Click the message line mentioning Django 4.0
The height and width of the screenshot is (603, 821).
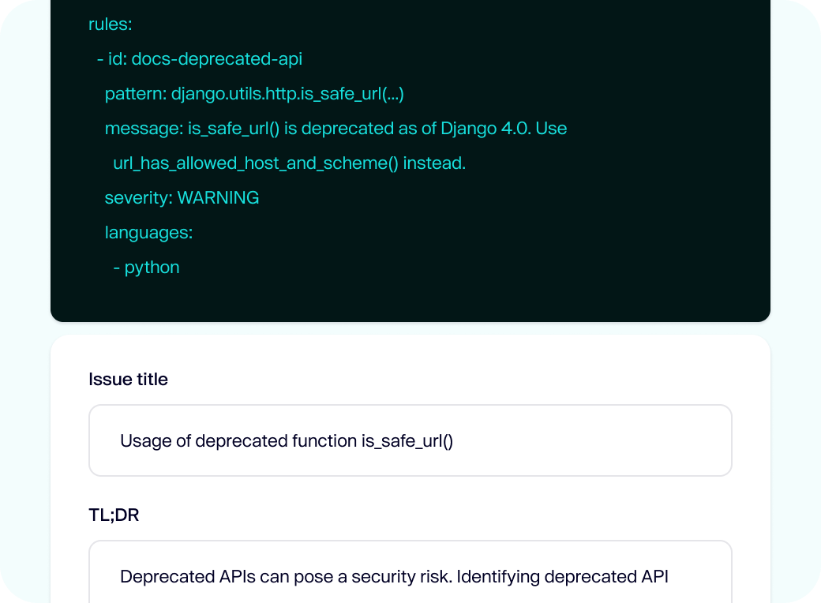tap(336, 129)
